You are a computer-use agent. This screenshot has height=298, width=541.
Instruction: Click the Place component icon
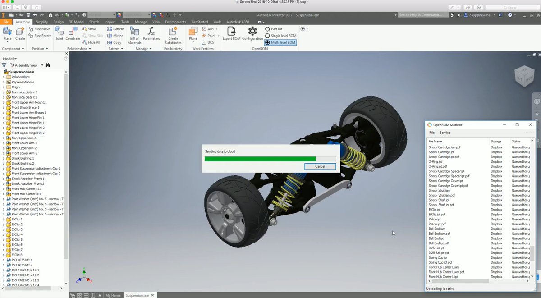(x=7, y=32)
